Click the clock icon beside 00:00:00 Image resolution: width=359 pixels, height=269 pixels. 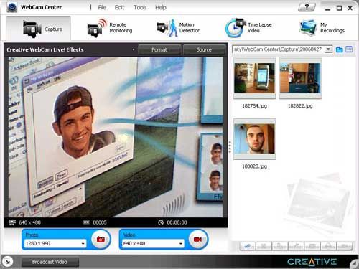[161, 222]
